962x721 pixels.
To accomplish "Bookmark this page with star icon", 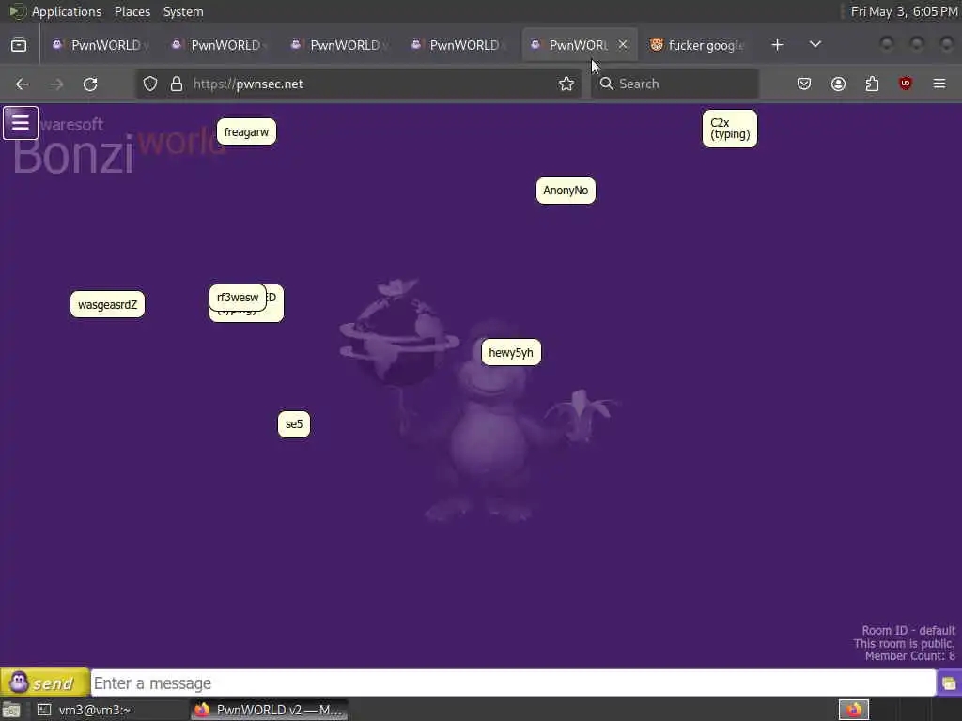I will click(566, 84).
